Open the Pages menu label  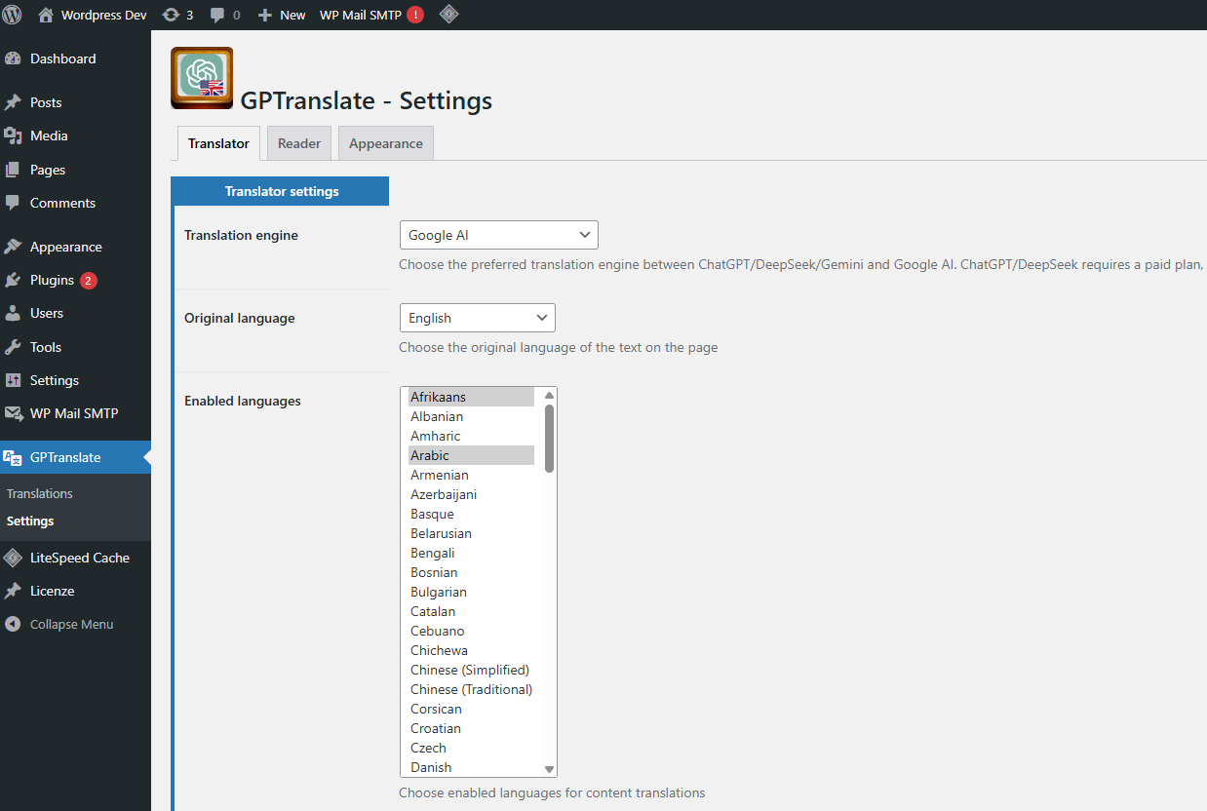coord(48,170)
